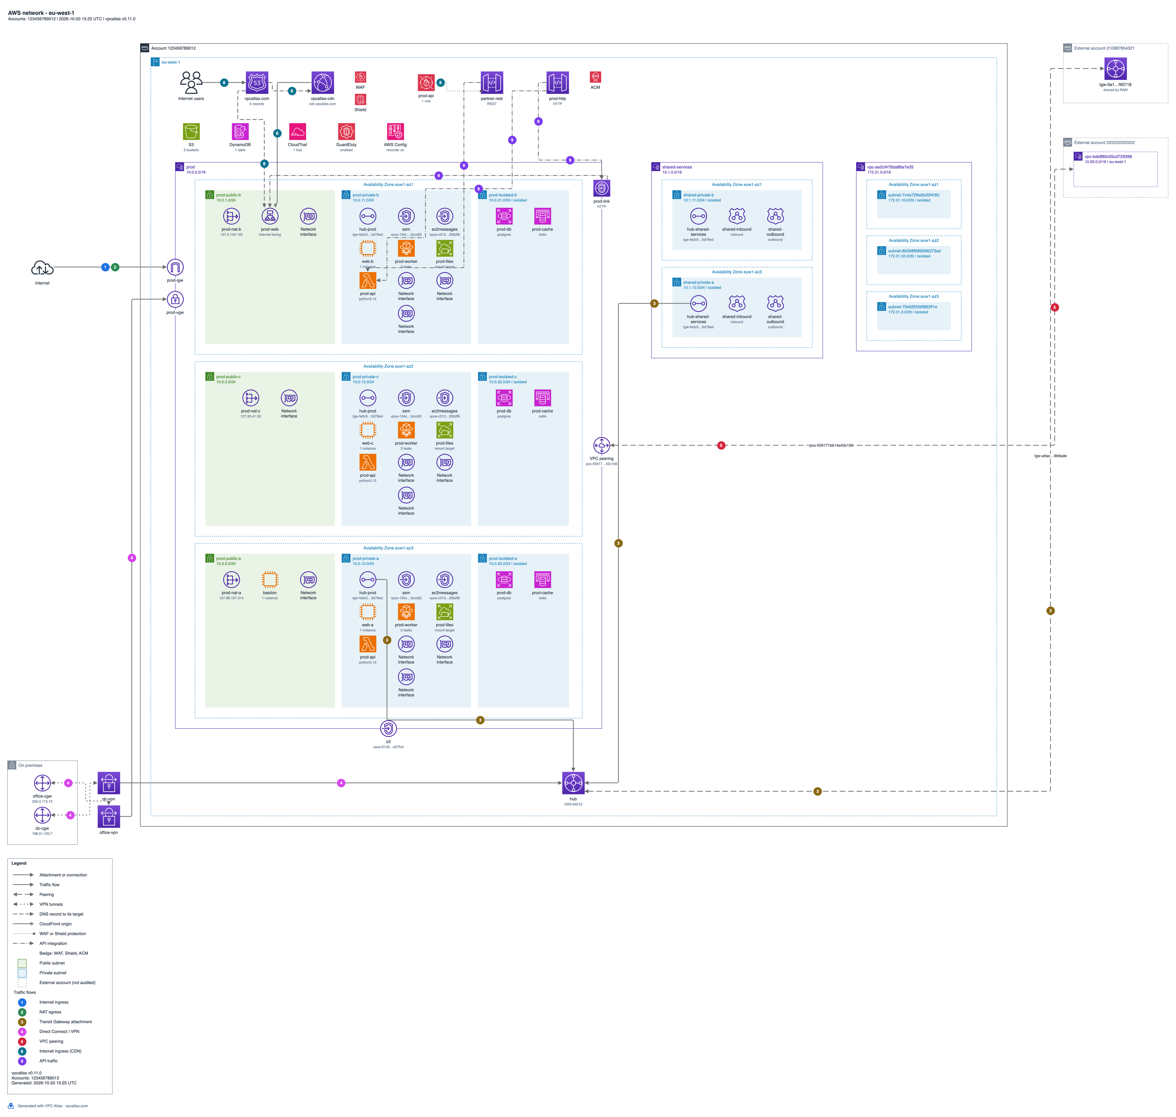Click the dc-vpn connection icon
The width and height of the screenshot is (1176, 1117).
108,783
